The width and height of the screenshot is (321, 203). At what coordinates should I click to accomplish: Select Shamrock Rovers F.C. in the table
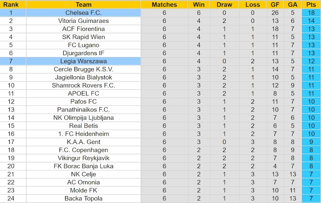point(84,85)
